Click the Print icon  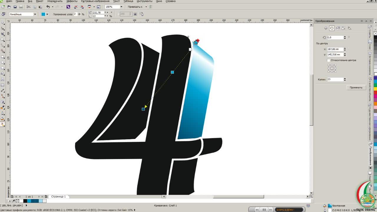21,6
